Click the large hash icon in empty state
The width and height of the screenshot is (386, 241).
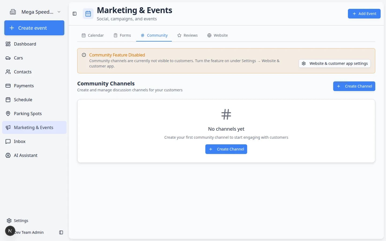tap(226, 114)
